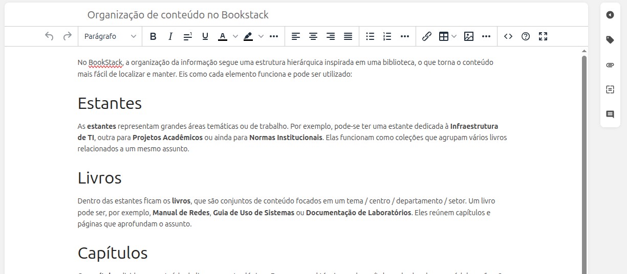
Task: Open the Parágrafo format dropdown
Action: 110,36
